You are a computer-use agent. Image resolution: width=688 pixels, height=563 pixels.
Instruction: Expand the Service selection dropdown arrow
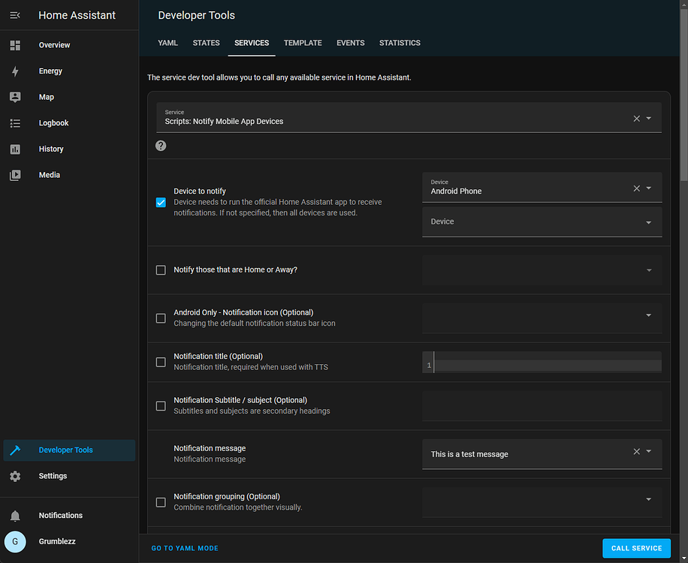pyautogui.click(x=649, y=119)
